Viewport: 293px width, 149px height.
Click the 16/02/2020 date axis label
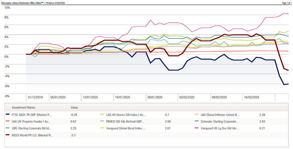(x=251, y=97)
